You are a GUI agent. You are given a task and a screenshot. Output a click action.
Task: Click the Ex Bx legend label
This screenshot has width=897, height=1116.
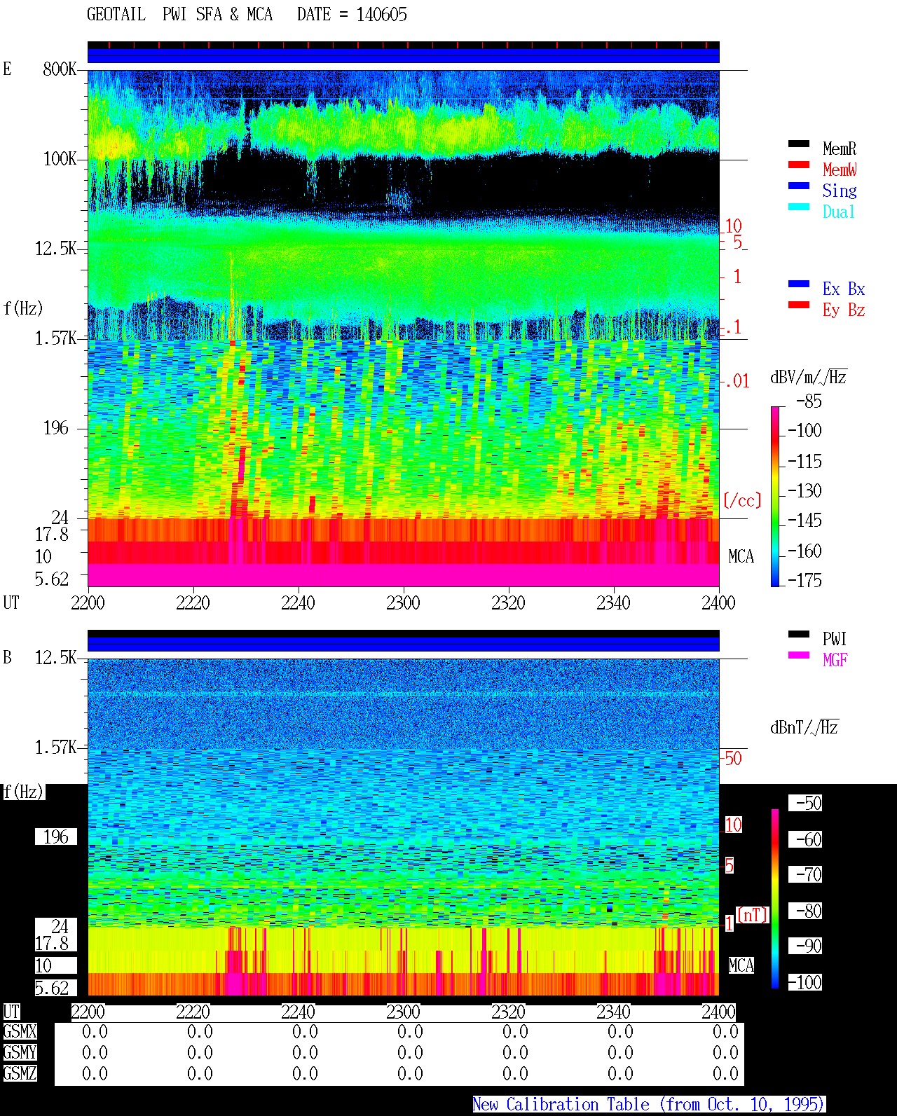point(844,289)
